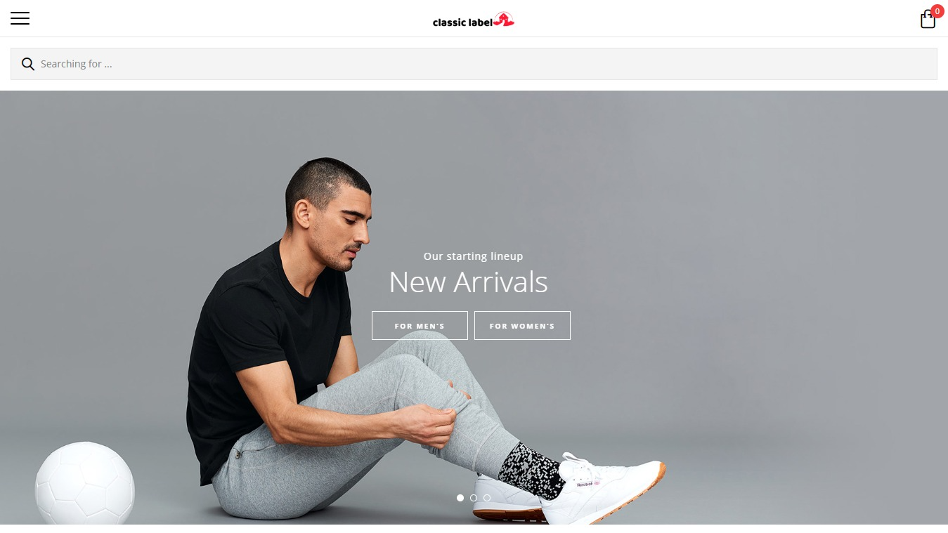Go home via classic label logo text
Viewport: 948px width, 533px height.
point(462,22)
